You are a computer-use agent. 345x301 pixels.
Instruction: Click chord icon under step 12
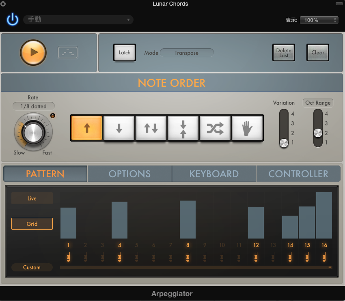(256, 257)
